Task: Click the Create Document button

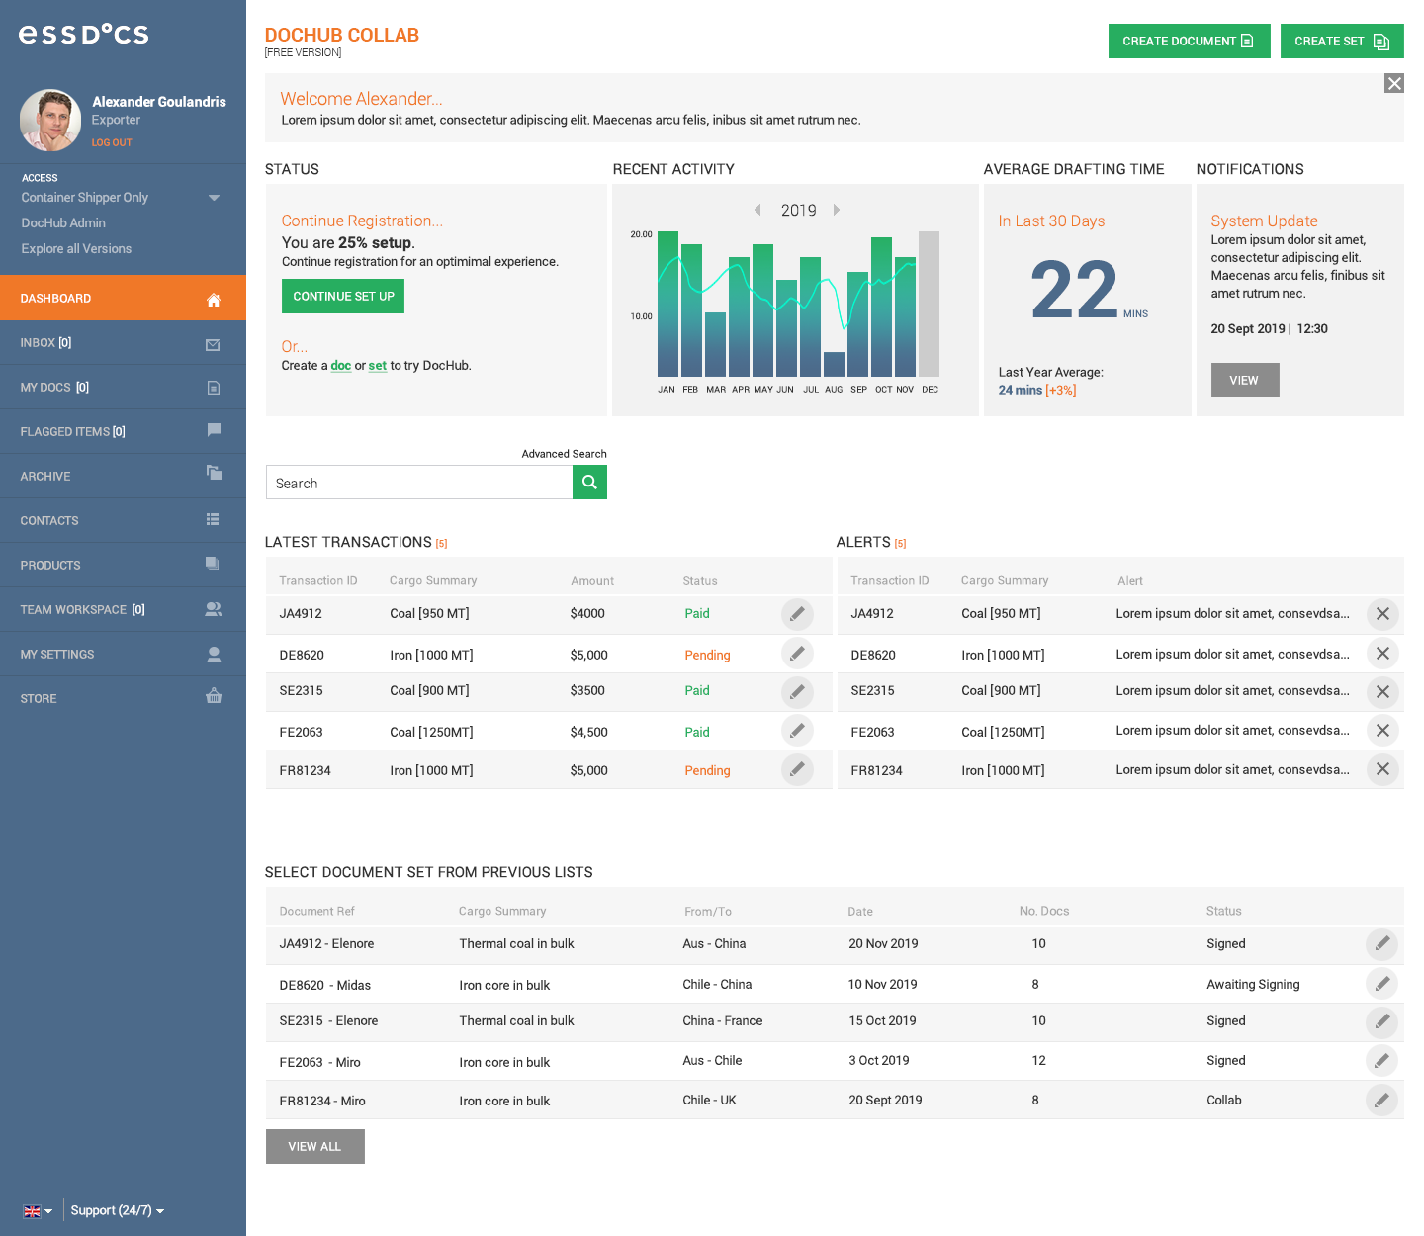Action: point(1189,41)
